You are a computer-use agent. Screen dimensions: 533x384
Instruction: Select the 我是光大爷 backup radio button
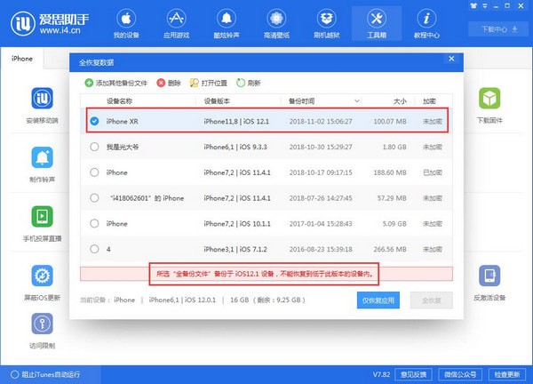pyautogui.click(x=94, y=147)
